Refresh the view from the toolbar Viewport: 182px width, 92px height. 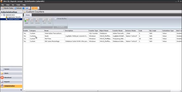pyautogui.click(x=18, y=8)
